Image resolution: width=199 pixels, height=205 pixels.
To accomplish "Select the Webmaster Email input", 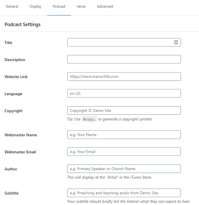I will click(124, 152).
